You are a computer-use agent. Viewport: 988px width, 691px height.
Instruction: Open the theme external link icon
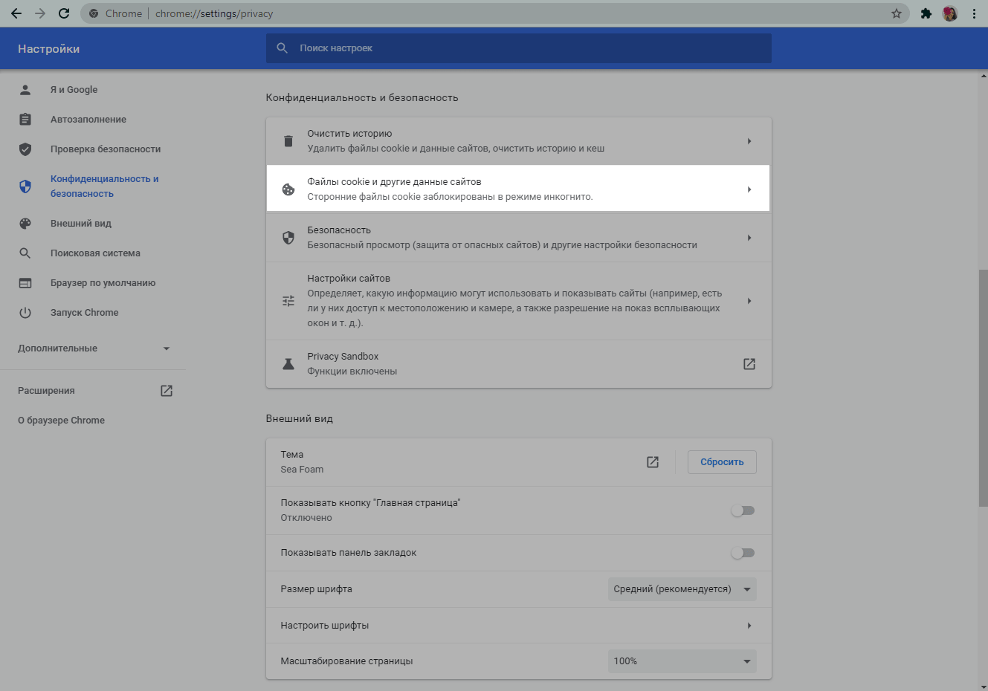coord(653,462)
